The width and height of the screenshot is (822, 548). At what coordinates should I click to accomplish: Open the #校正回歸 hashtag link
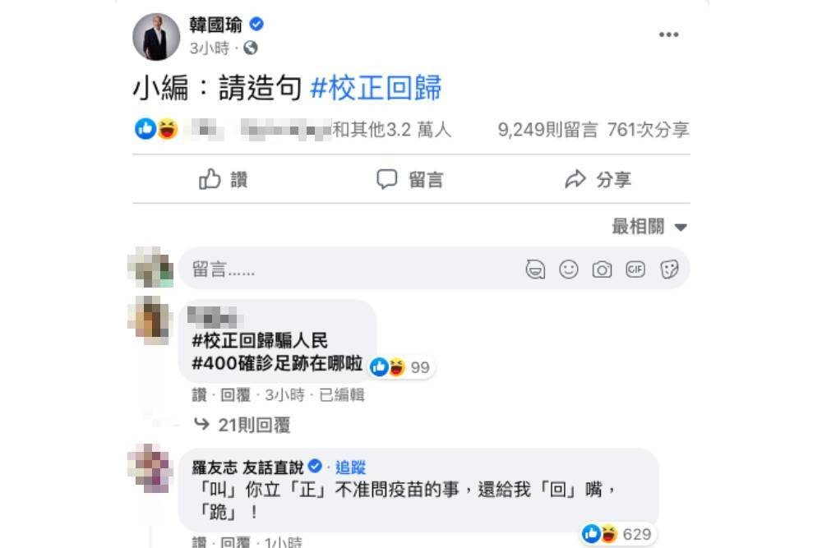tap(376, 87)
